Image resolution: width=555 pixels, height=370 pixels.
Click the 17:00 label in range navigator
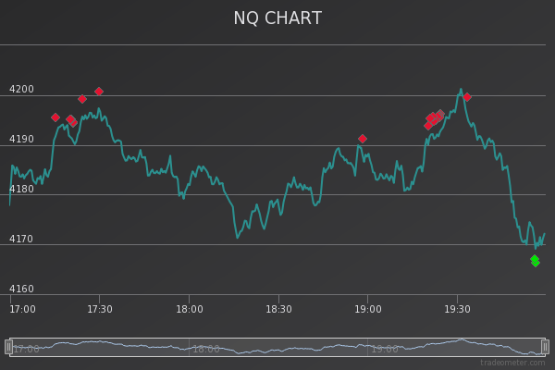pyautogui.click(x=26, y=350)
